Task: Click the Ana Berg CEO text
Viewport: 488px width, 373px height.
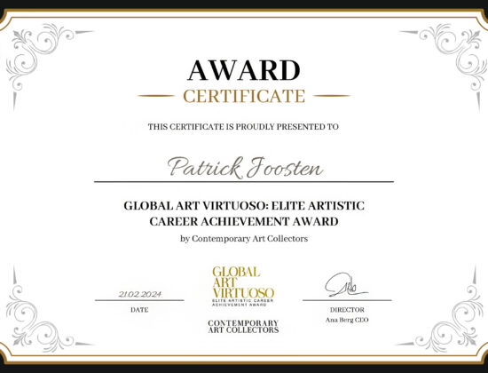Action: [x=347, y=320]
